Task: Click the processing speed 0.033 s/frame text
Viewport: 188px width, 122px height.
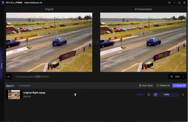Action: tap(32, 77)
